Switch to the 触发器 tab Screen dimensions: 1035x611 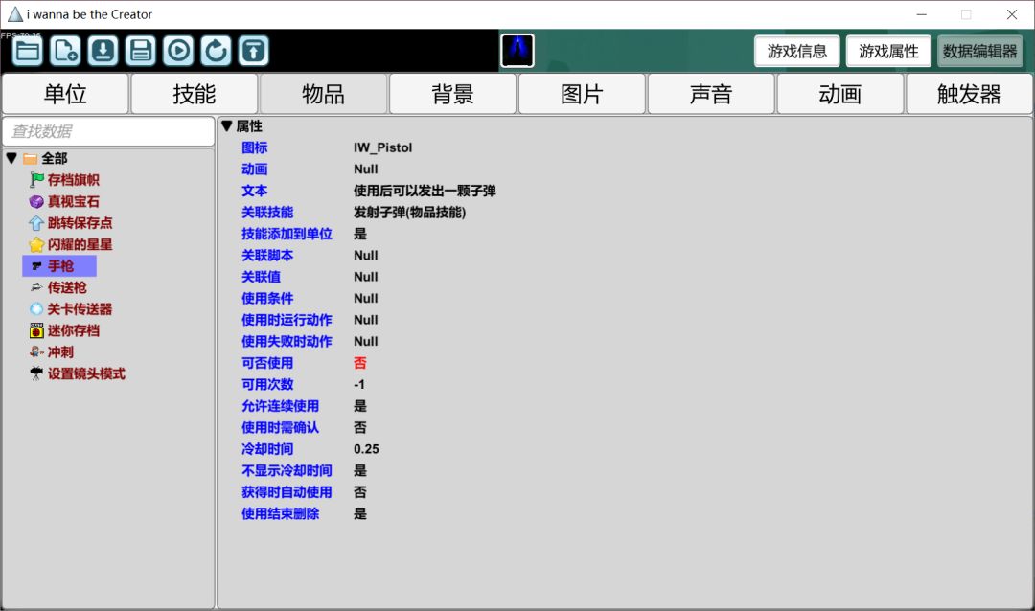coord(969,94)
